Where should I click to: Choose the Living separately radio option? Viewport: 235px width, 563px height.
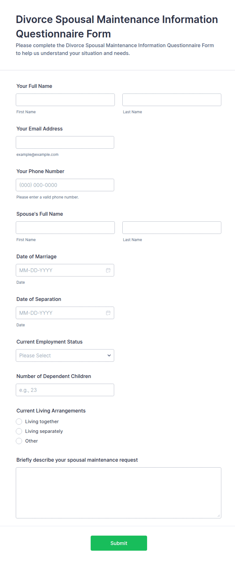click(19, 431)
